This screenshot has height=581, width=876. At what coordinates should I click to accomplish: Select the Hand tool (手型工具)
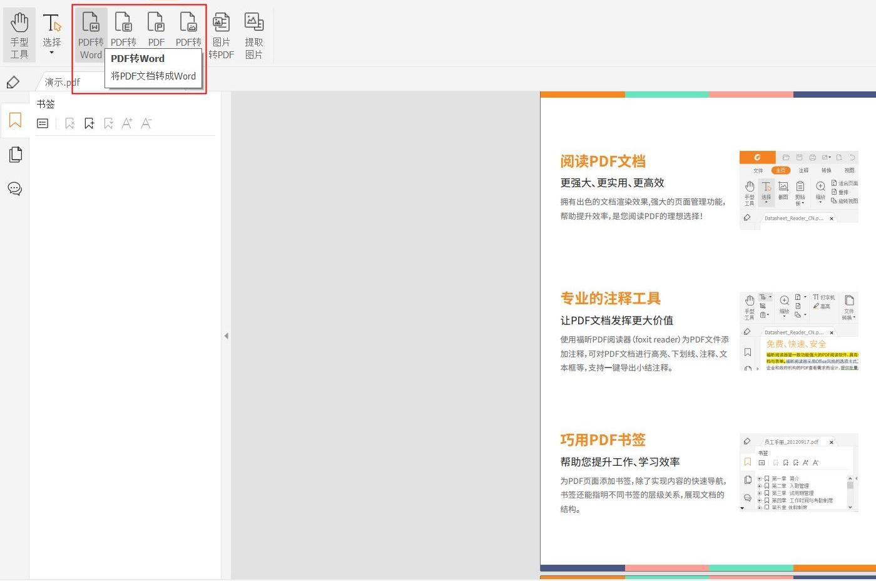(x=19, y=31)
